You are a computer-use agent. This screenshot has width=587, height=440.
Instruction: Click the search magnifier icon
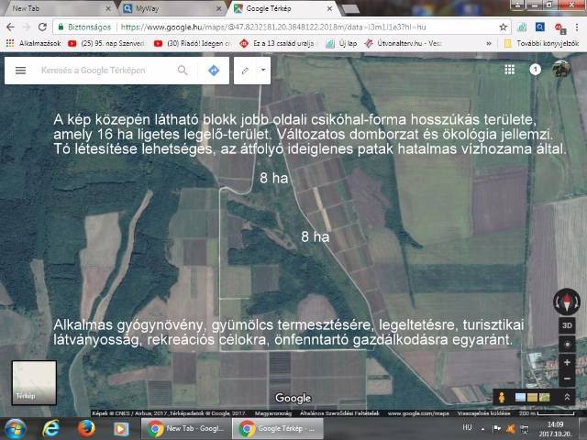pyautogui.click(x=183, y=70)
